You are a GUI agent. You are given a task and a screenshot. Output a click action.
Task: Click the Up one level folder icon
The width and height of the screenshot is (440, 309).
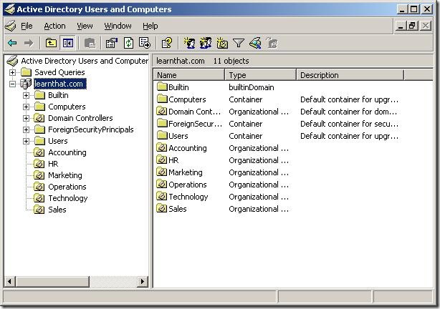tap(51, 43)
